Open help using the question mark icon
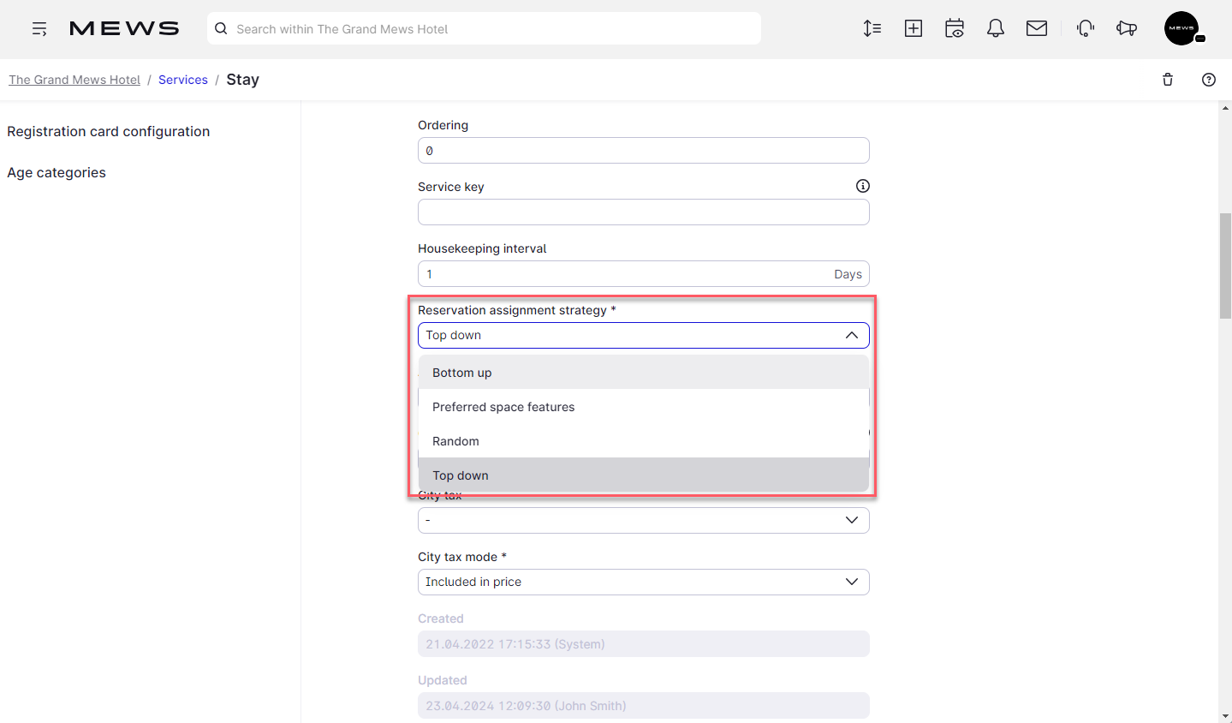 tap(1208, 80)
